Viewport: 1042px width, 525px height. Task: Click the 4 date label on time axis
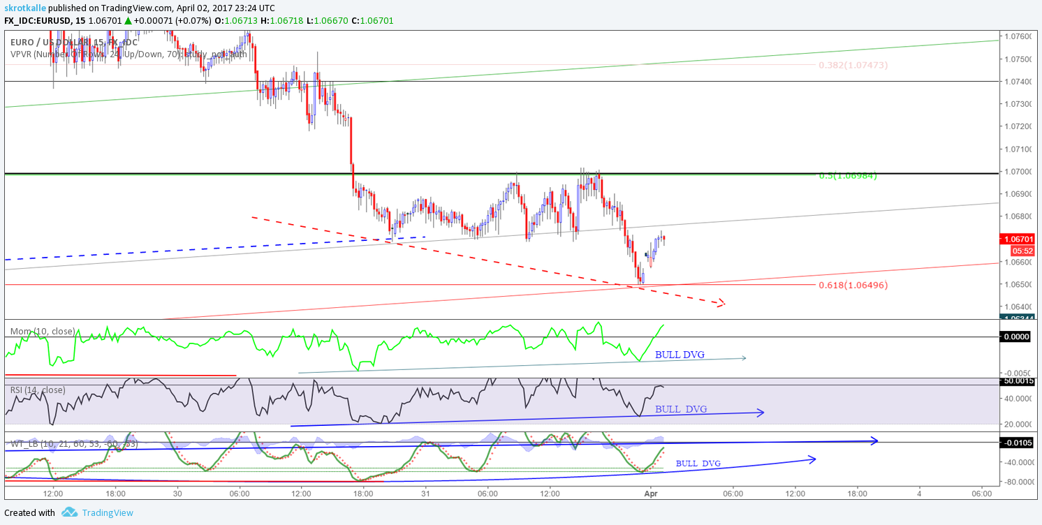pos(919,494)
